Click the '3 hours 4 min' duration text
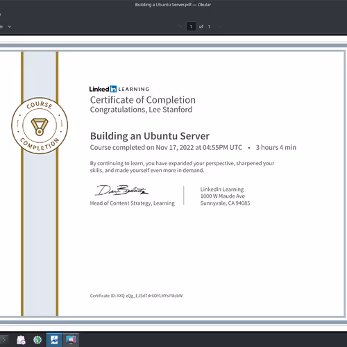This screenshot has height=347, width=347. [276, 147]
